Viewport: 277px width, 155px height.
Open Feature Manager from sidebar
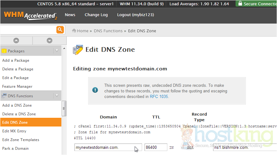coord(17,86)
